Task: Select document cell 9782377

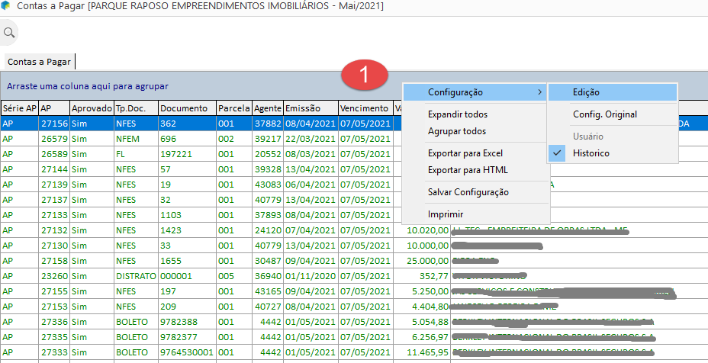Action: point(188,337)
